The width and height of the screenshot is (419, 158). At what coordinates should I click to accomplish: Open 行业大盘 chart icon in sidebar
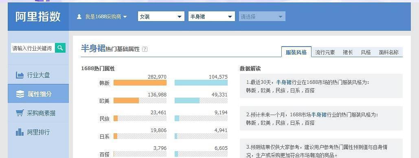20,75
